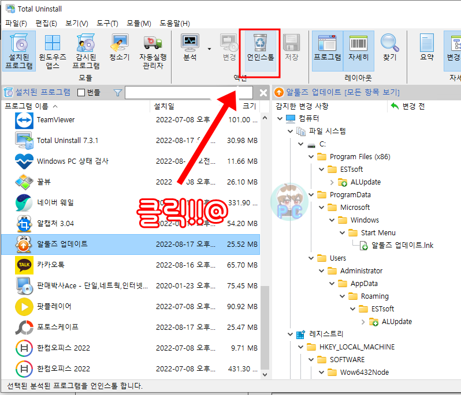Show the 요약 summary view
Screen dimensions: 461x395
tap(427, 47)
